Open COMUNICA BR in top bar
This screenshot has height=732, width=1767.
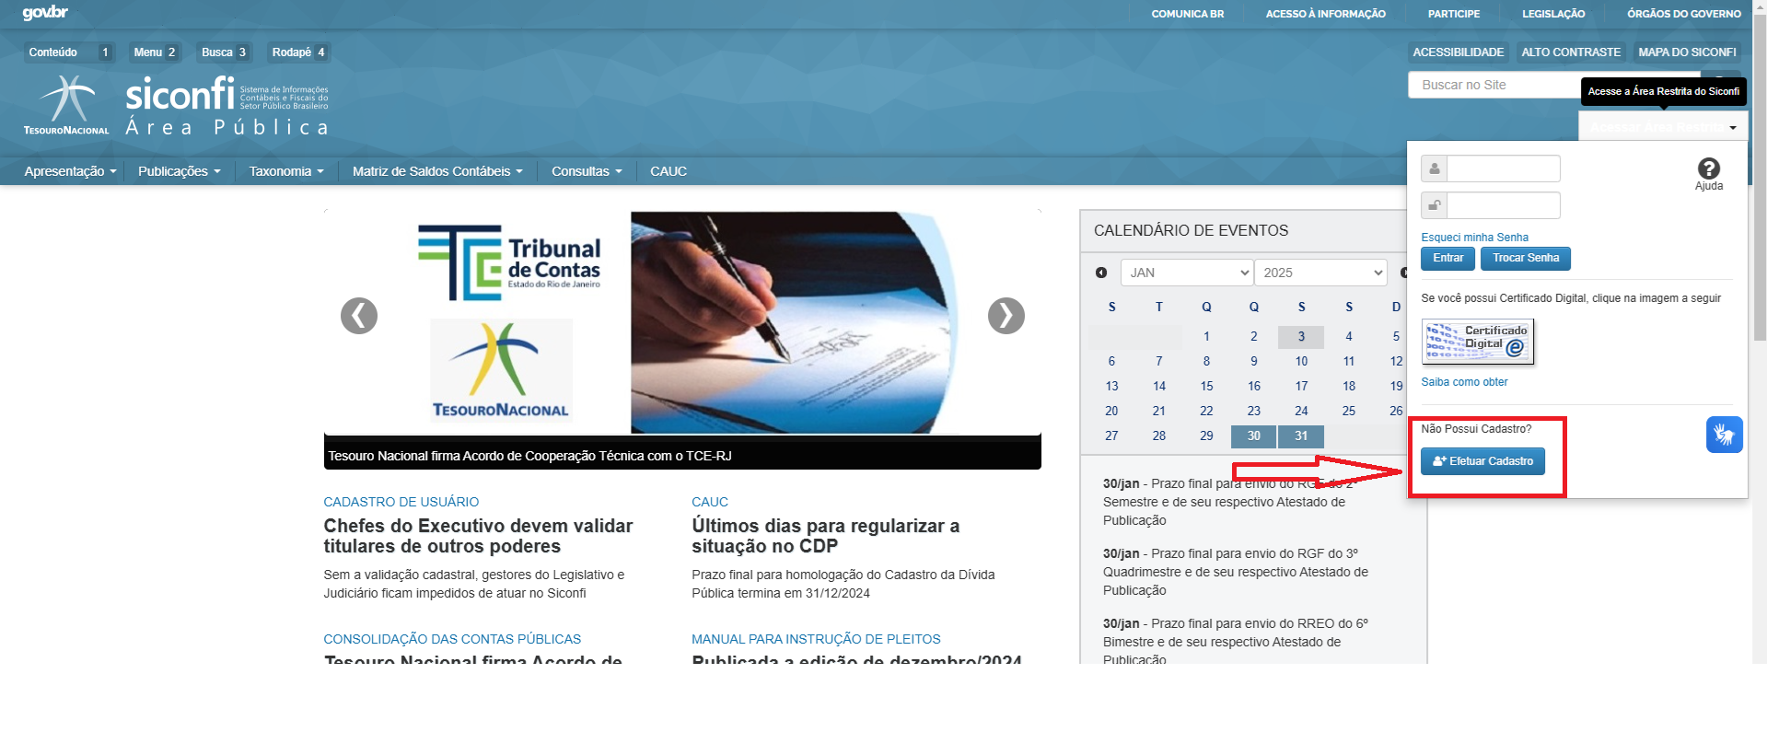point(1188,14)
